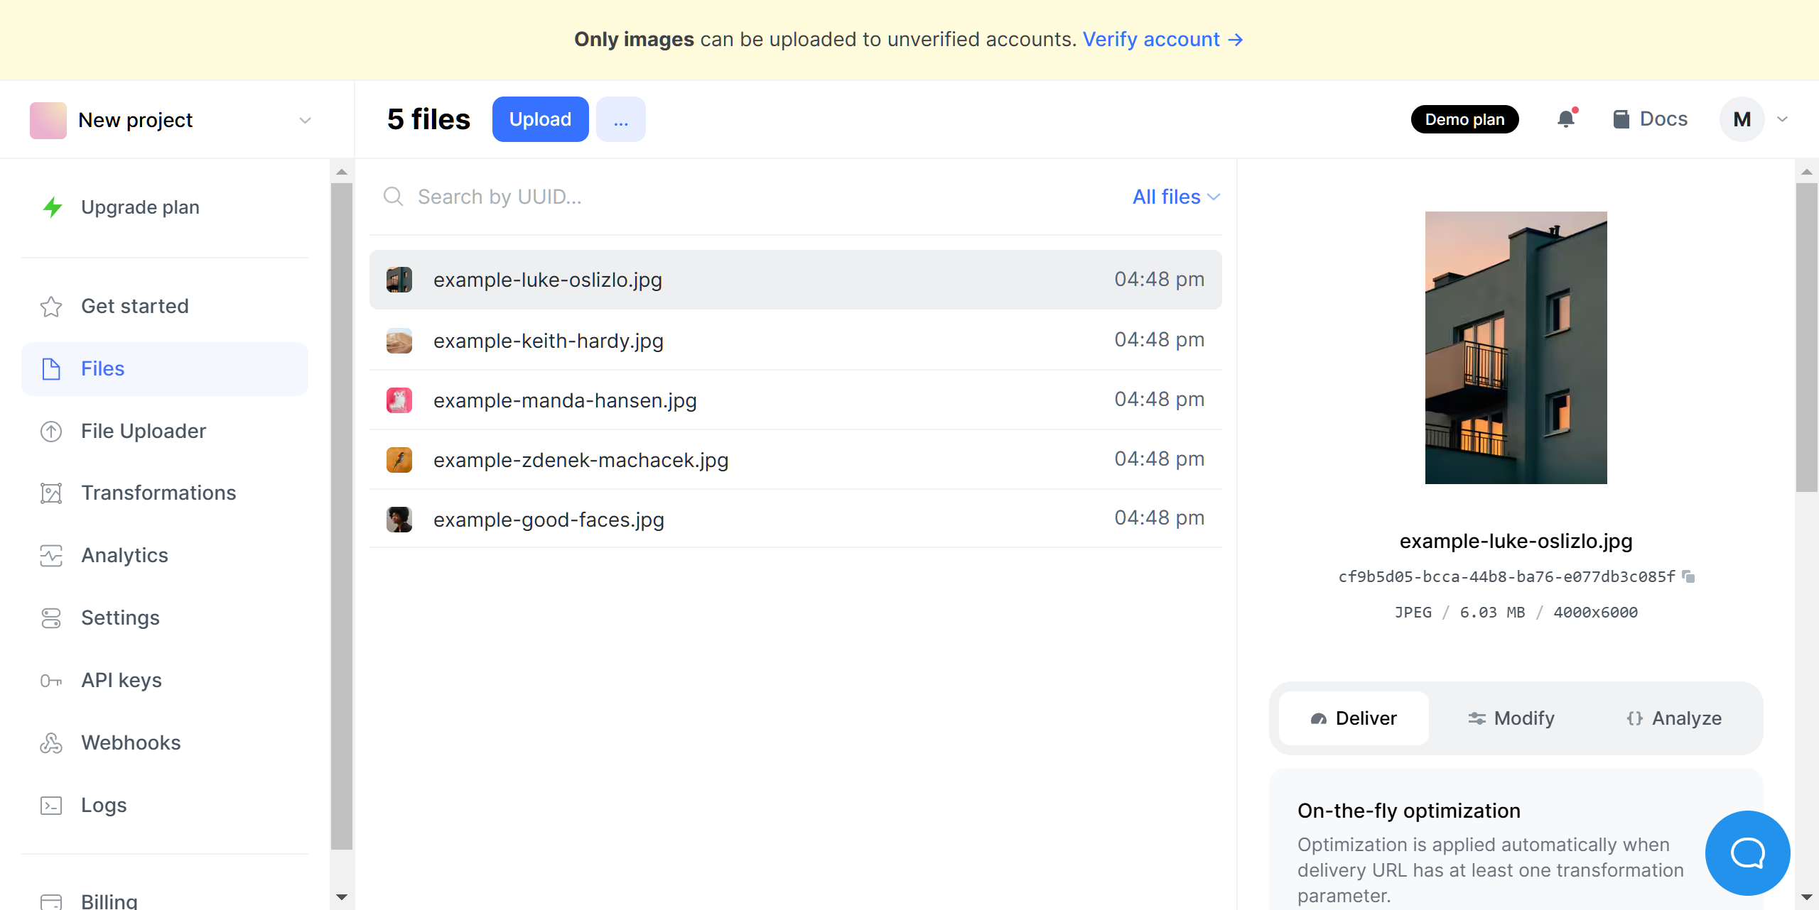Open the Logs section
This screenshot has width=1819, height=910.
click(x=104, y=805)
